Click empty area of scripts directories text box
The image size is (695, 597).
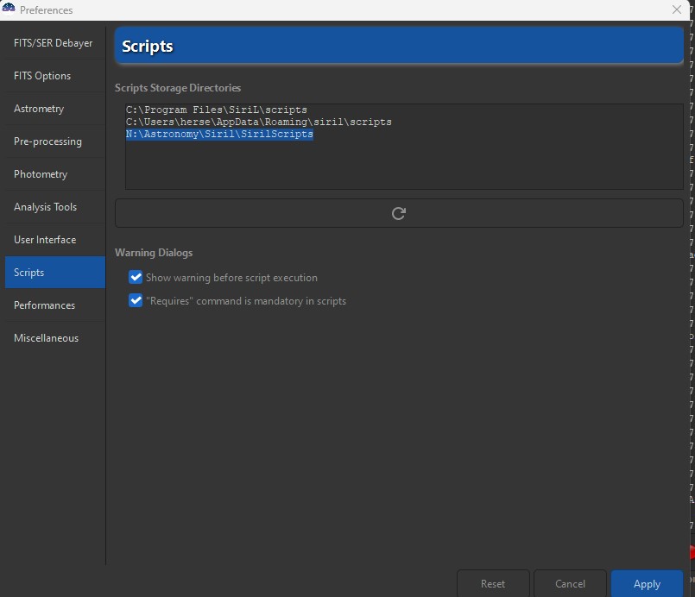(x=404, y=165)
